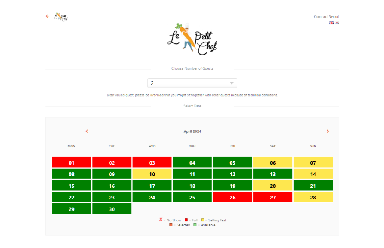Select April 03 full date
384x248 pixels.
pyautogui.click(x=152, y=162)
